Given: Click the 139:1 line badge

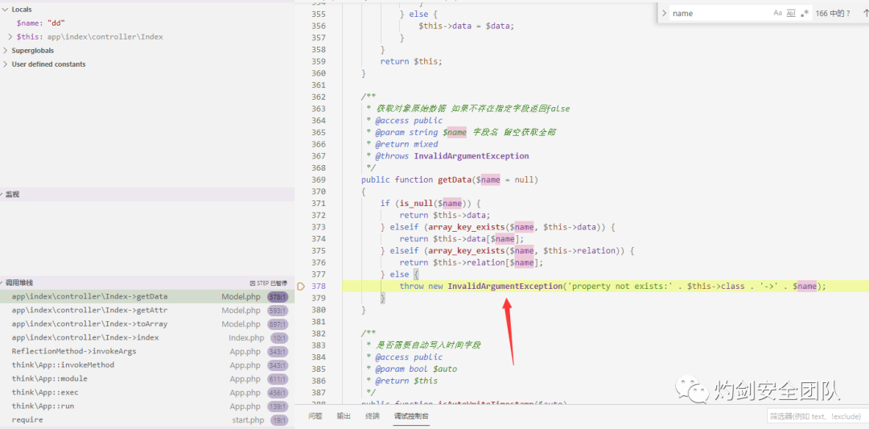Looking at the screenshot, I should (277, 406).
